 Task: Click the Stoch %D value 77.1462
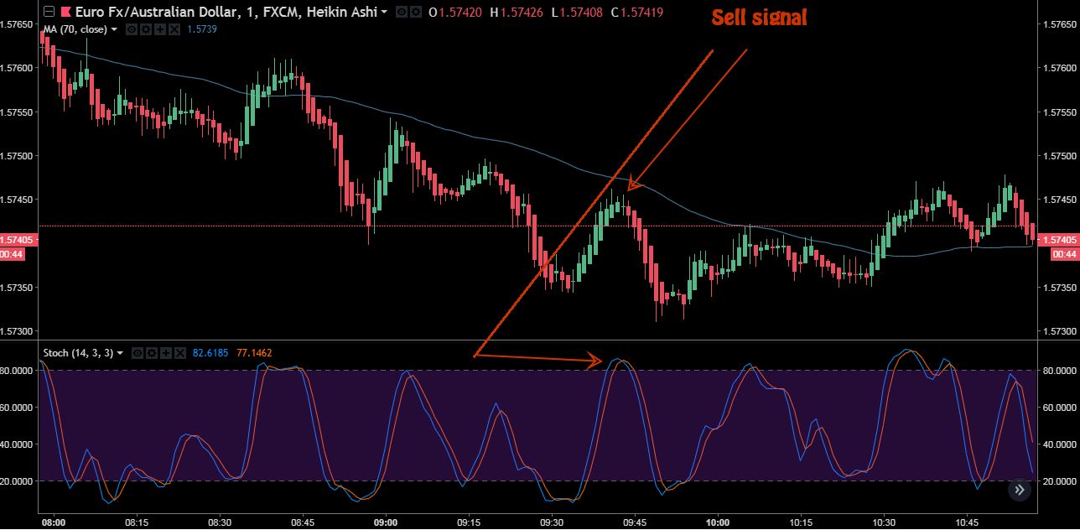[254, 353]
